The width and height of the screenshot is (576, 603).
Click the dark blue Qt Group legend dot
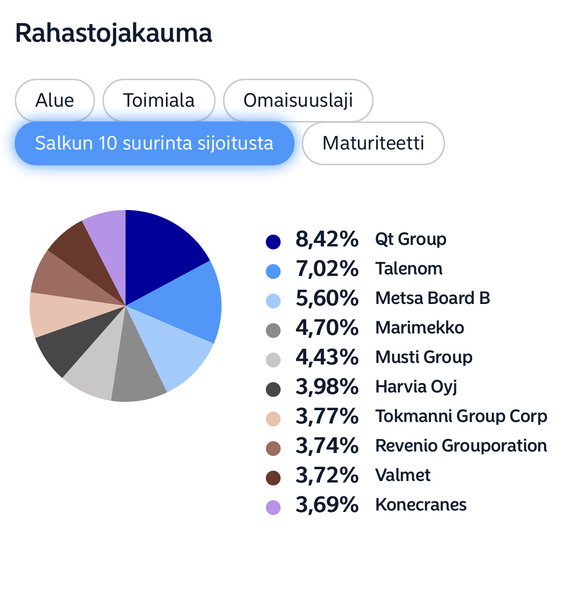[273, 241]
